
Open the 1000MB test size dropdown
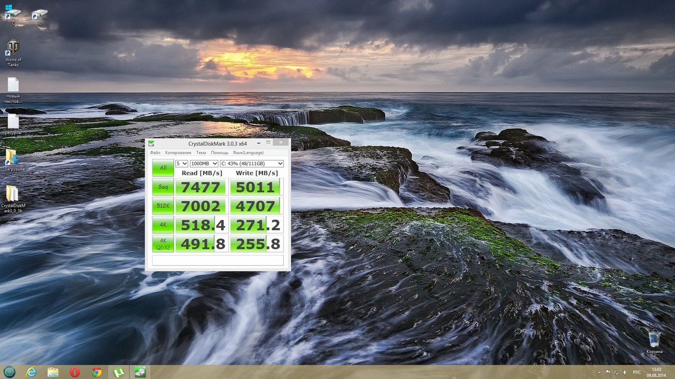coord(204,164)
